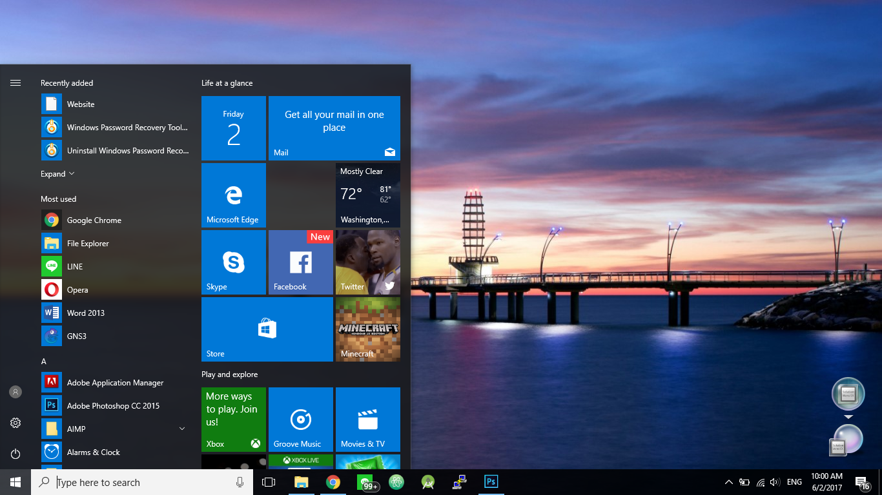Click the Windows Start button

[x=15, y=482]
